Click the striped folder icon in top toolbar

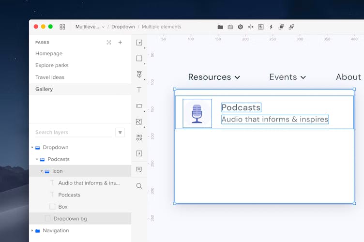(x=230, y=27)
